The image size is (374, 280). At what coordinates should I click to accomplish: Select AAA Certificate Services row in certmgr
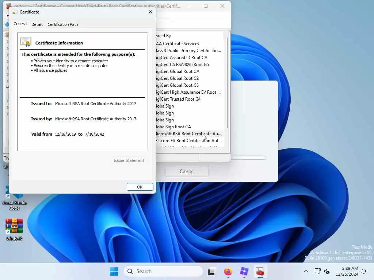pyautogui.click(x=190, y=44)
